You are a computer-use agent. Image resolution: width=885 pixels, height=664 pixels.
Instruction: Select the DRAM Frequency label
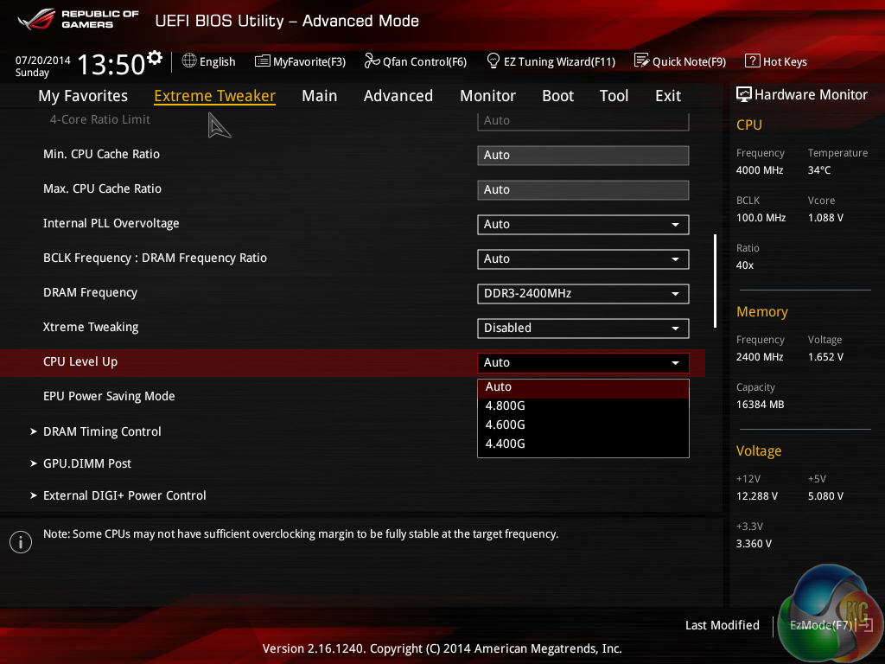[90, 292]
